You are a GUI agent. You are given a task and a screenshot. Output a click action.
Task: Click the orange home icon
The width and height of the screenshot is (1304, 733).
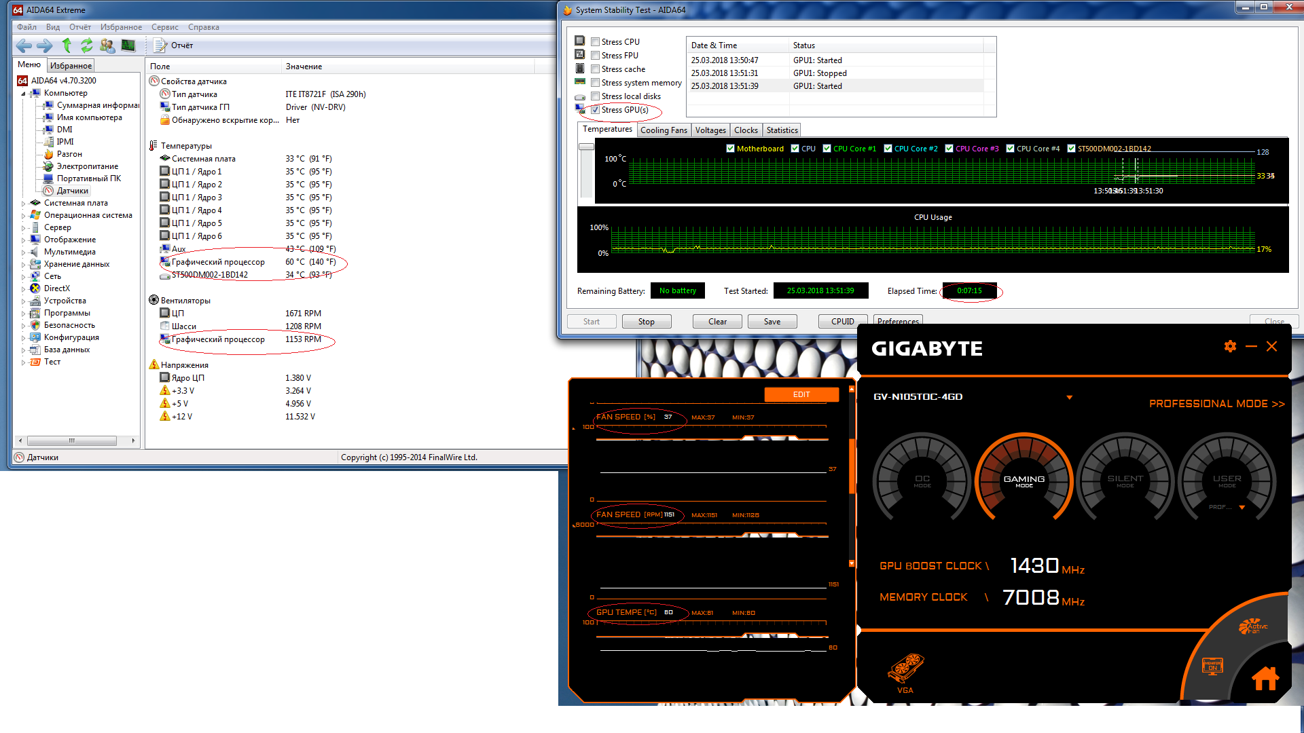[1265, 678]
